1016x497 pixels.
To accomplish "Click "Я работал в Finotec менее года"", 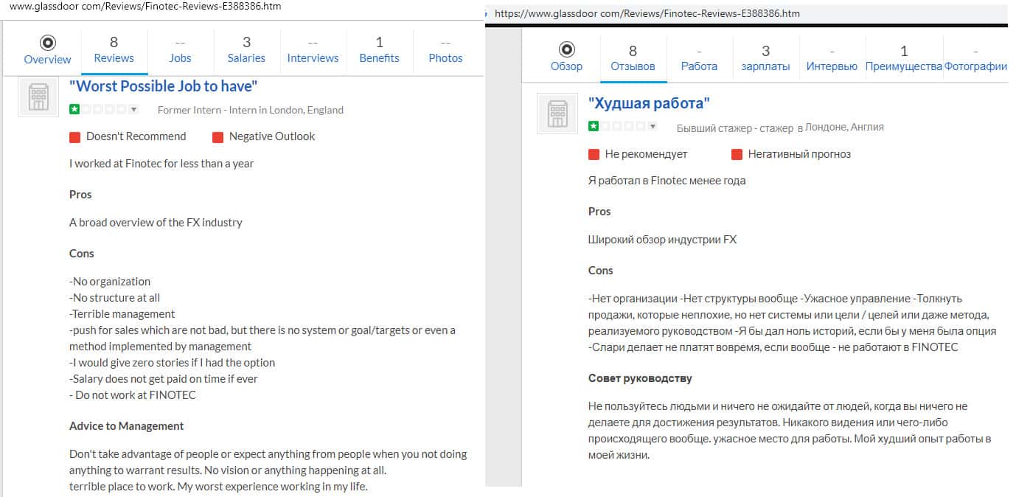I will [667, 181].
